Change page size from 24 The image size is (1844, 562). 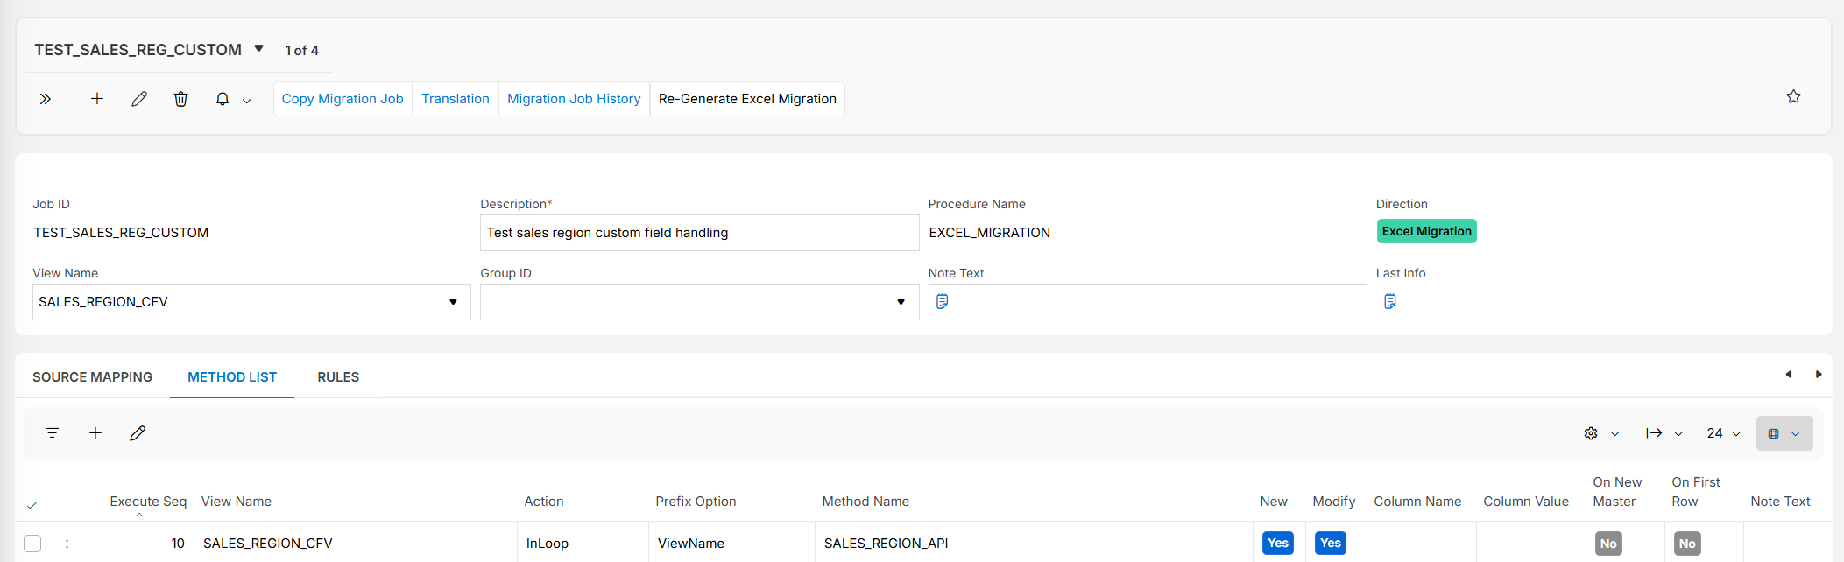(x=1723, y=433)
